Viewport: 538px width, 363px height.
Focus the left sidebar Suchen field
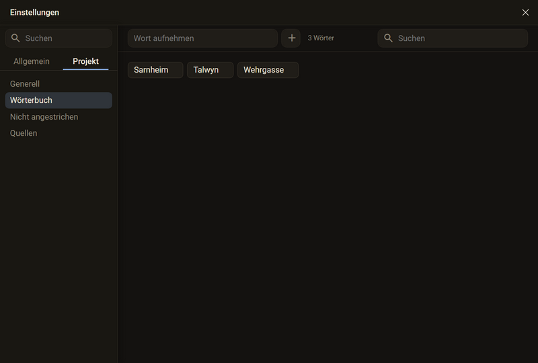[59, 38]
